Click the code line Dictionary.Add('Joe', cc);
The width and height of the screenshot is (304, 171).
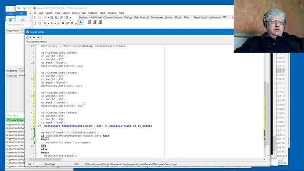(61, 86)
